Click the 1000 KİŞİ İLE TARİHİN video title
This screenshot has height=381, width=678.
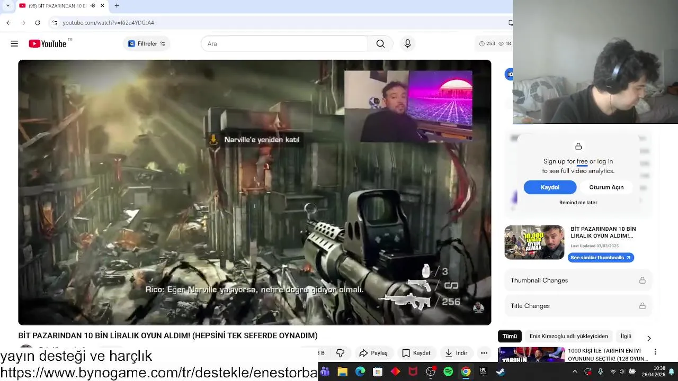608,355
